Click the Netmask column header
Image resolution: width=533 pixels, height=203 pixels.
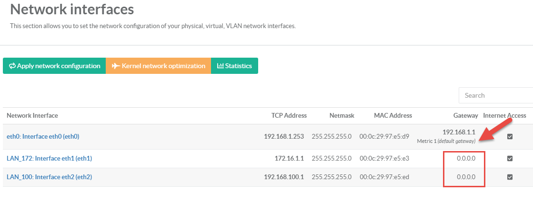(x=340, y=115)
